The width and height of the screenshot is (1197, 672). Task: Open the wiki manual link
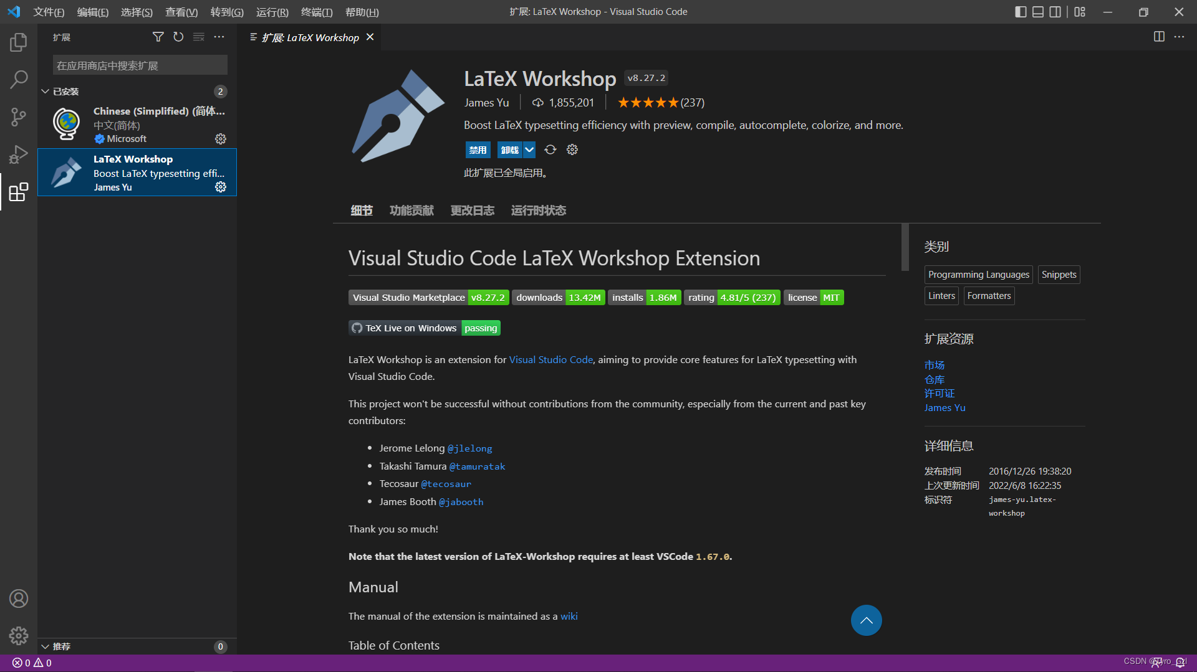pyautogui.click(x=569, y=616)
